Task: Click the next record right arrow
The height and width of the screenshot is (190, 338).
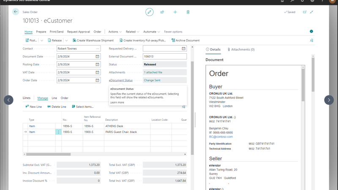Action: tap(329, 100)
